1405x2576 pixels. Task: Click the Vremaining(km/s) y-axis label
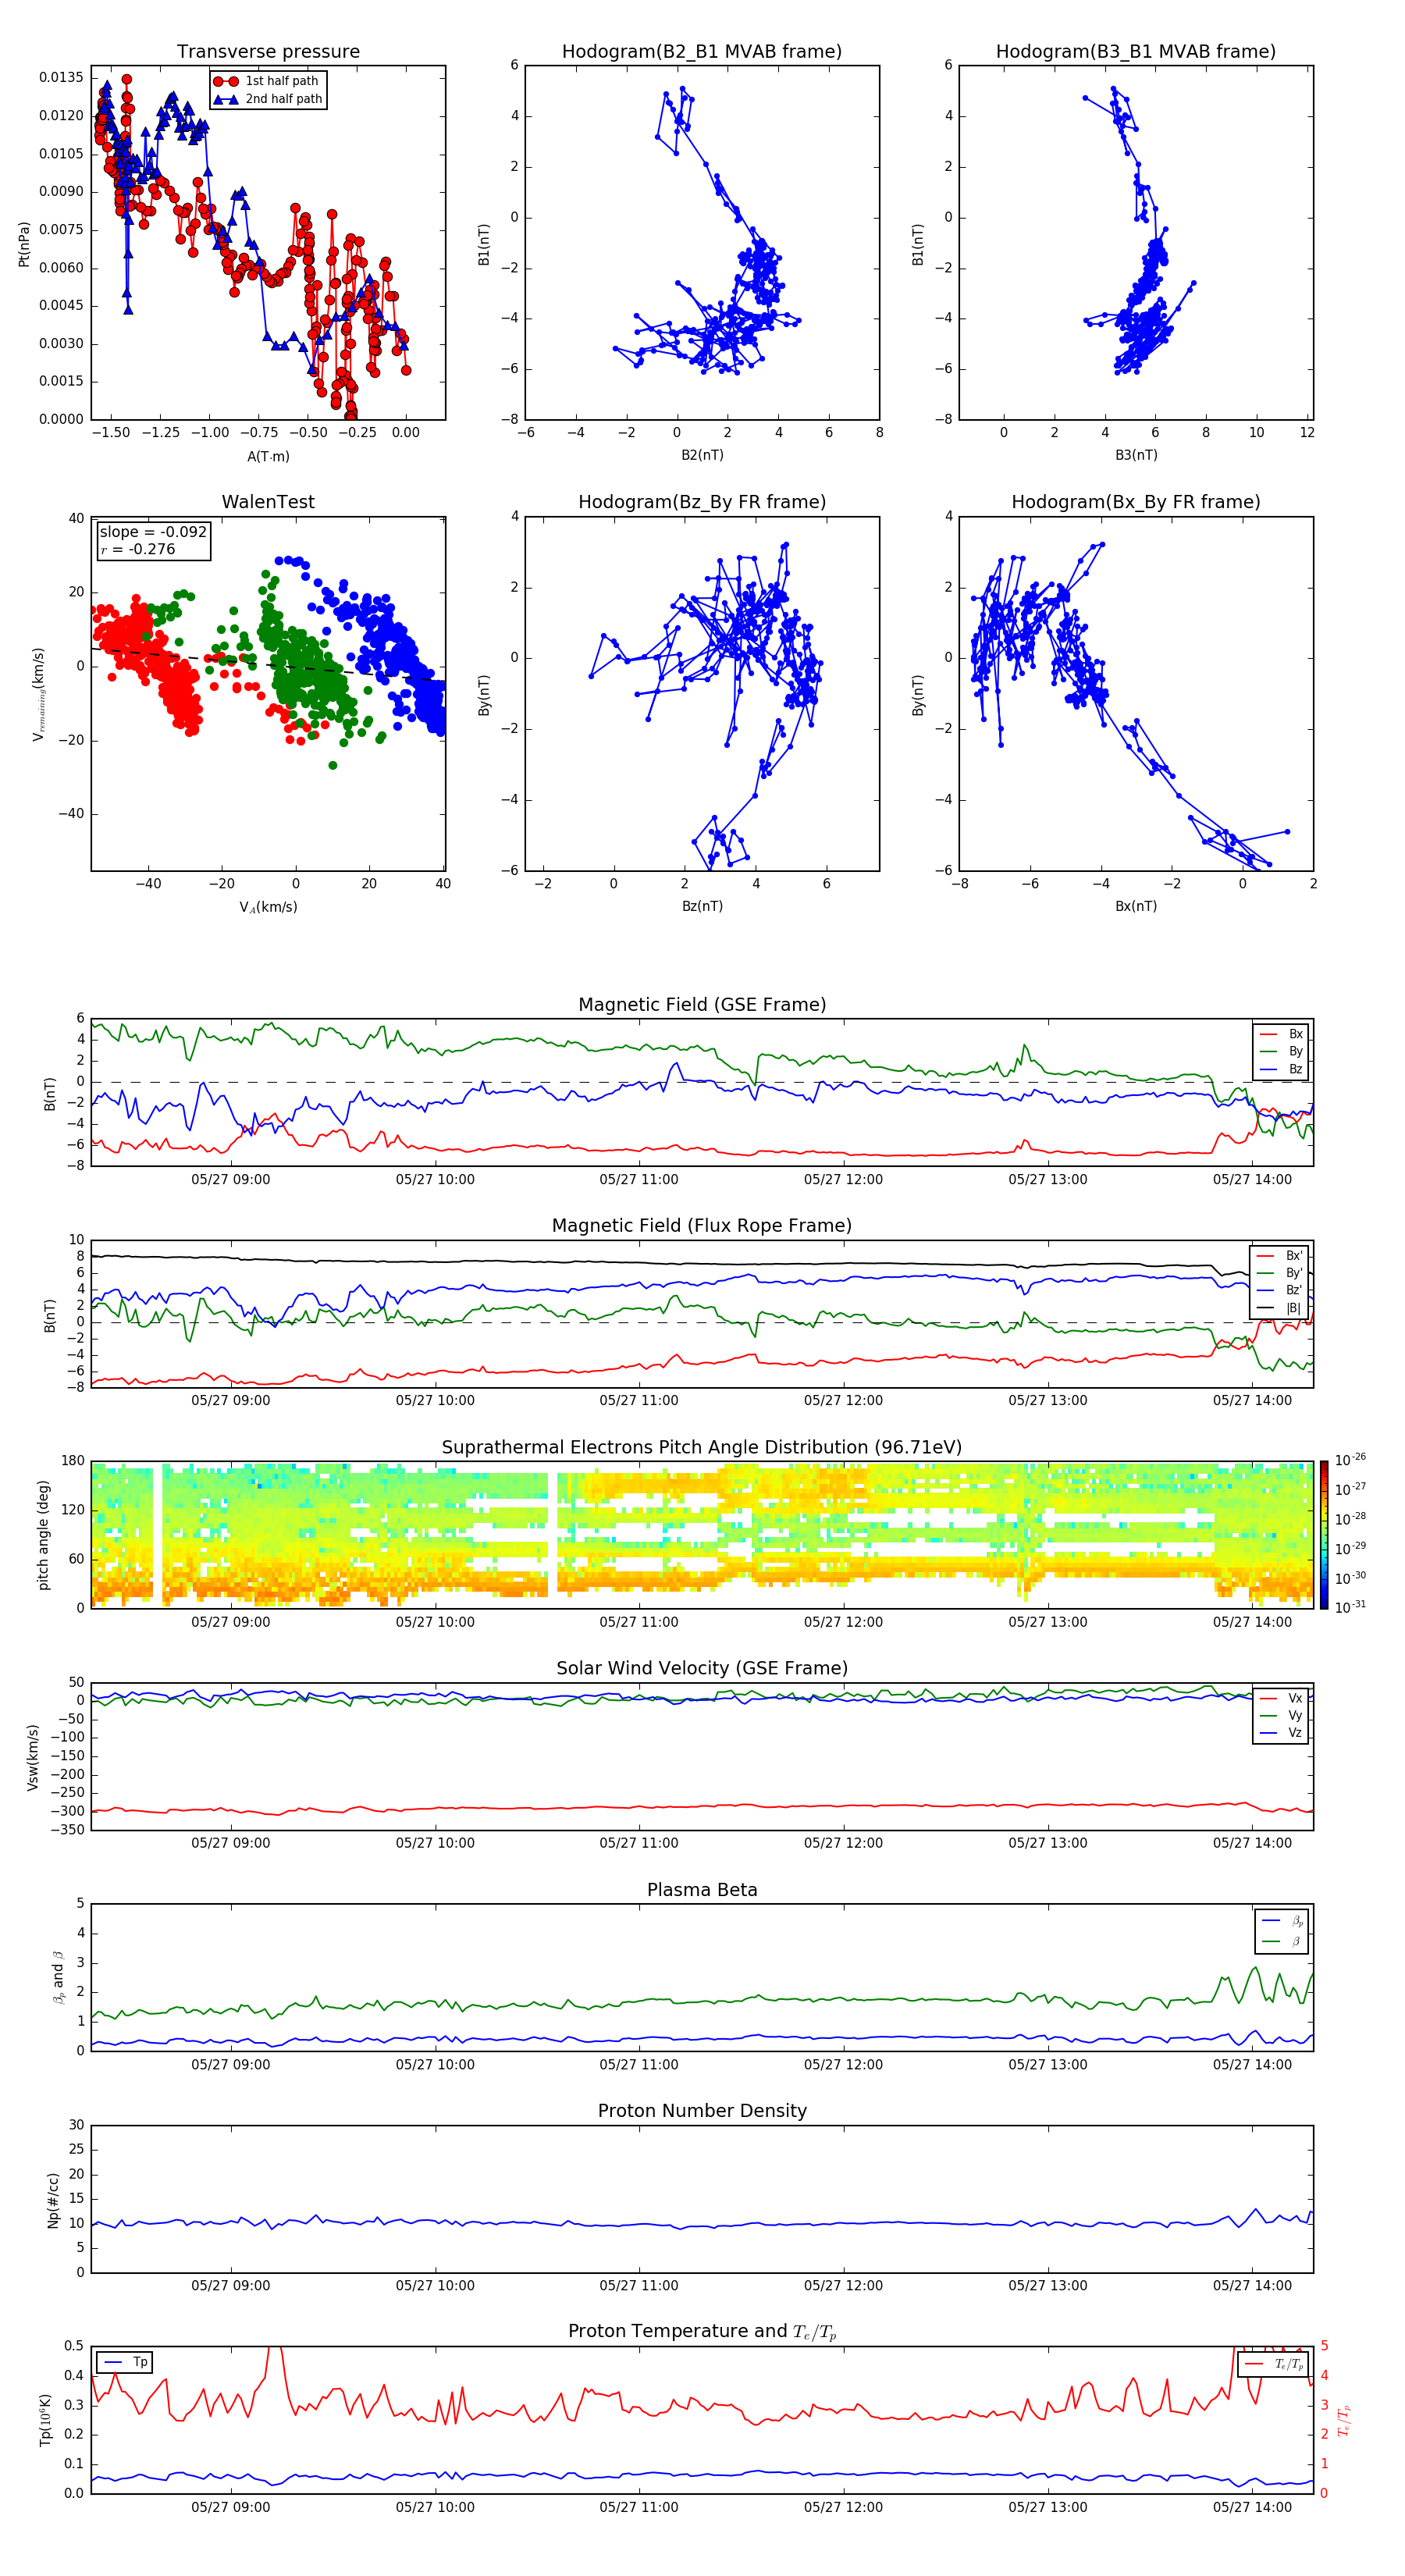point(38,694)
